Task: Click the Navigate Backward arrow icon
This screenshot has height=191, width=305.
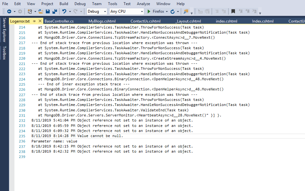Action: point(10,11)
